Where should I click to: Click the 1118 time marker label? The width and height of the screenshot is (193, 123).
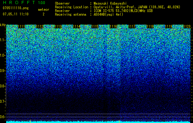click(x=150, y=26)
